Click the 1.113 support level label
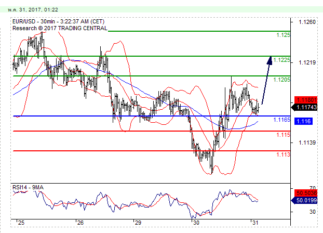Screen dimensions: 323x233 [x=283, y=154]
